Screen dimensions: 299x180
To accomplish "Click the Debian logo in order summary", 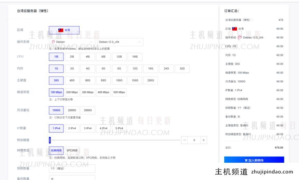I will 240,38.
